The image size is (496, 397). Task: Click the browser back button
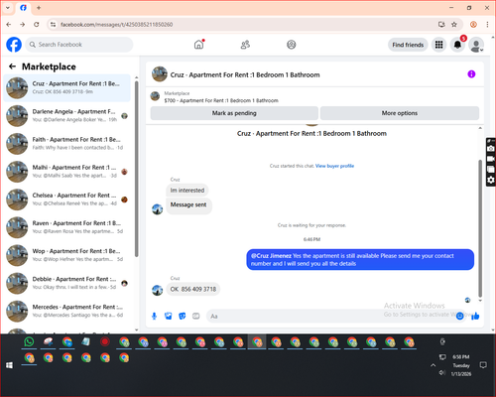point(9,24)
